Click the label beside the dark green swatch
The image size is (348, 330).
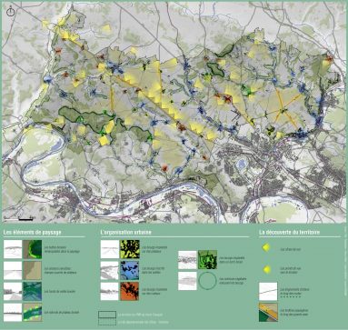[x=62, y=249]
